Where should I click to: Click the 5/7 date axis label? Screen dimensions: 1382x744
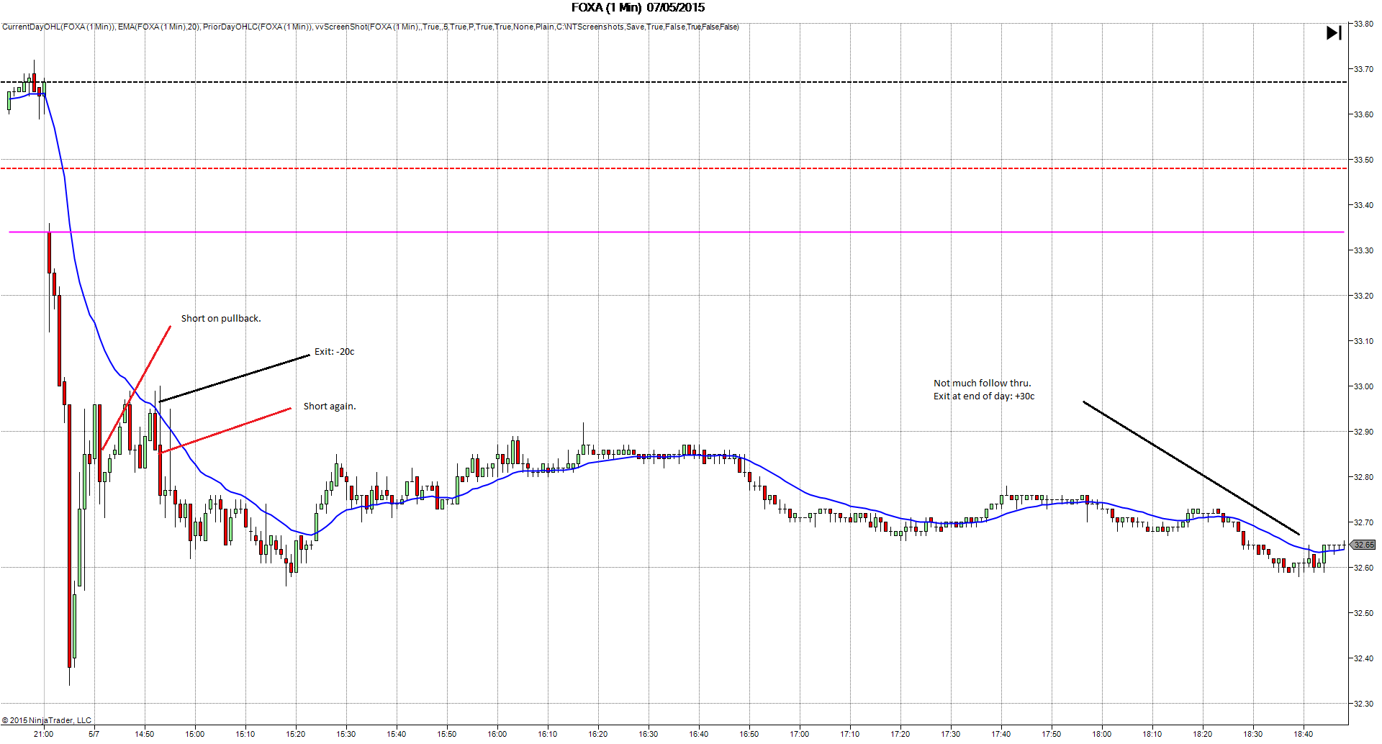[94, 734]
